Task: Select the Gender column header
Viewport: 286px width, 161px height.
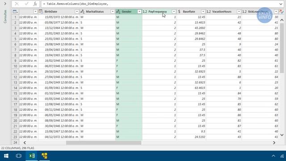Action: tap(126, 12)
